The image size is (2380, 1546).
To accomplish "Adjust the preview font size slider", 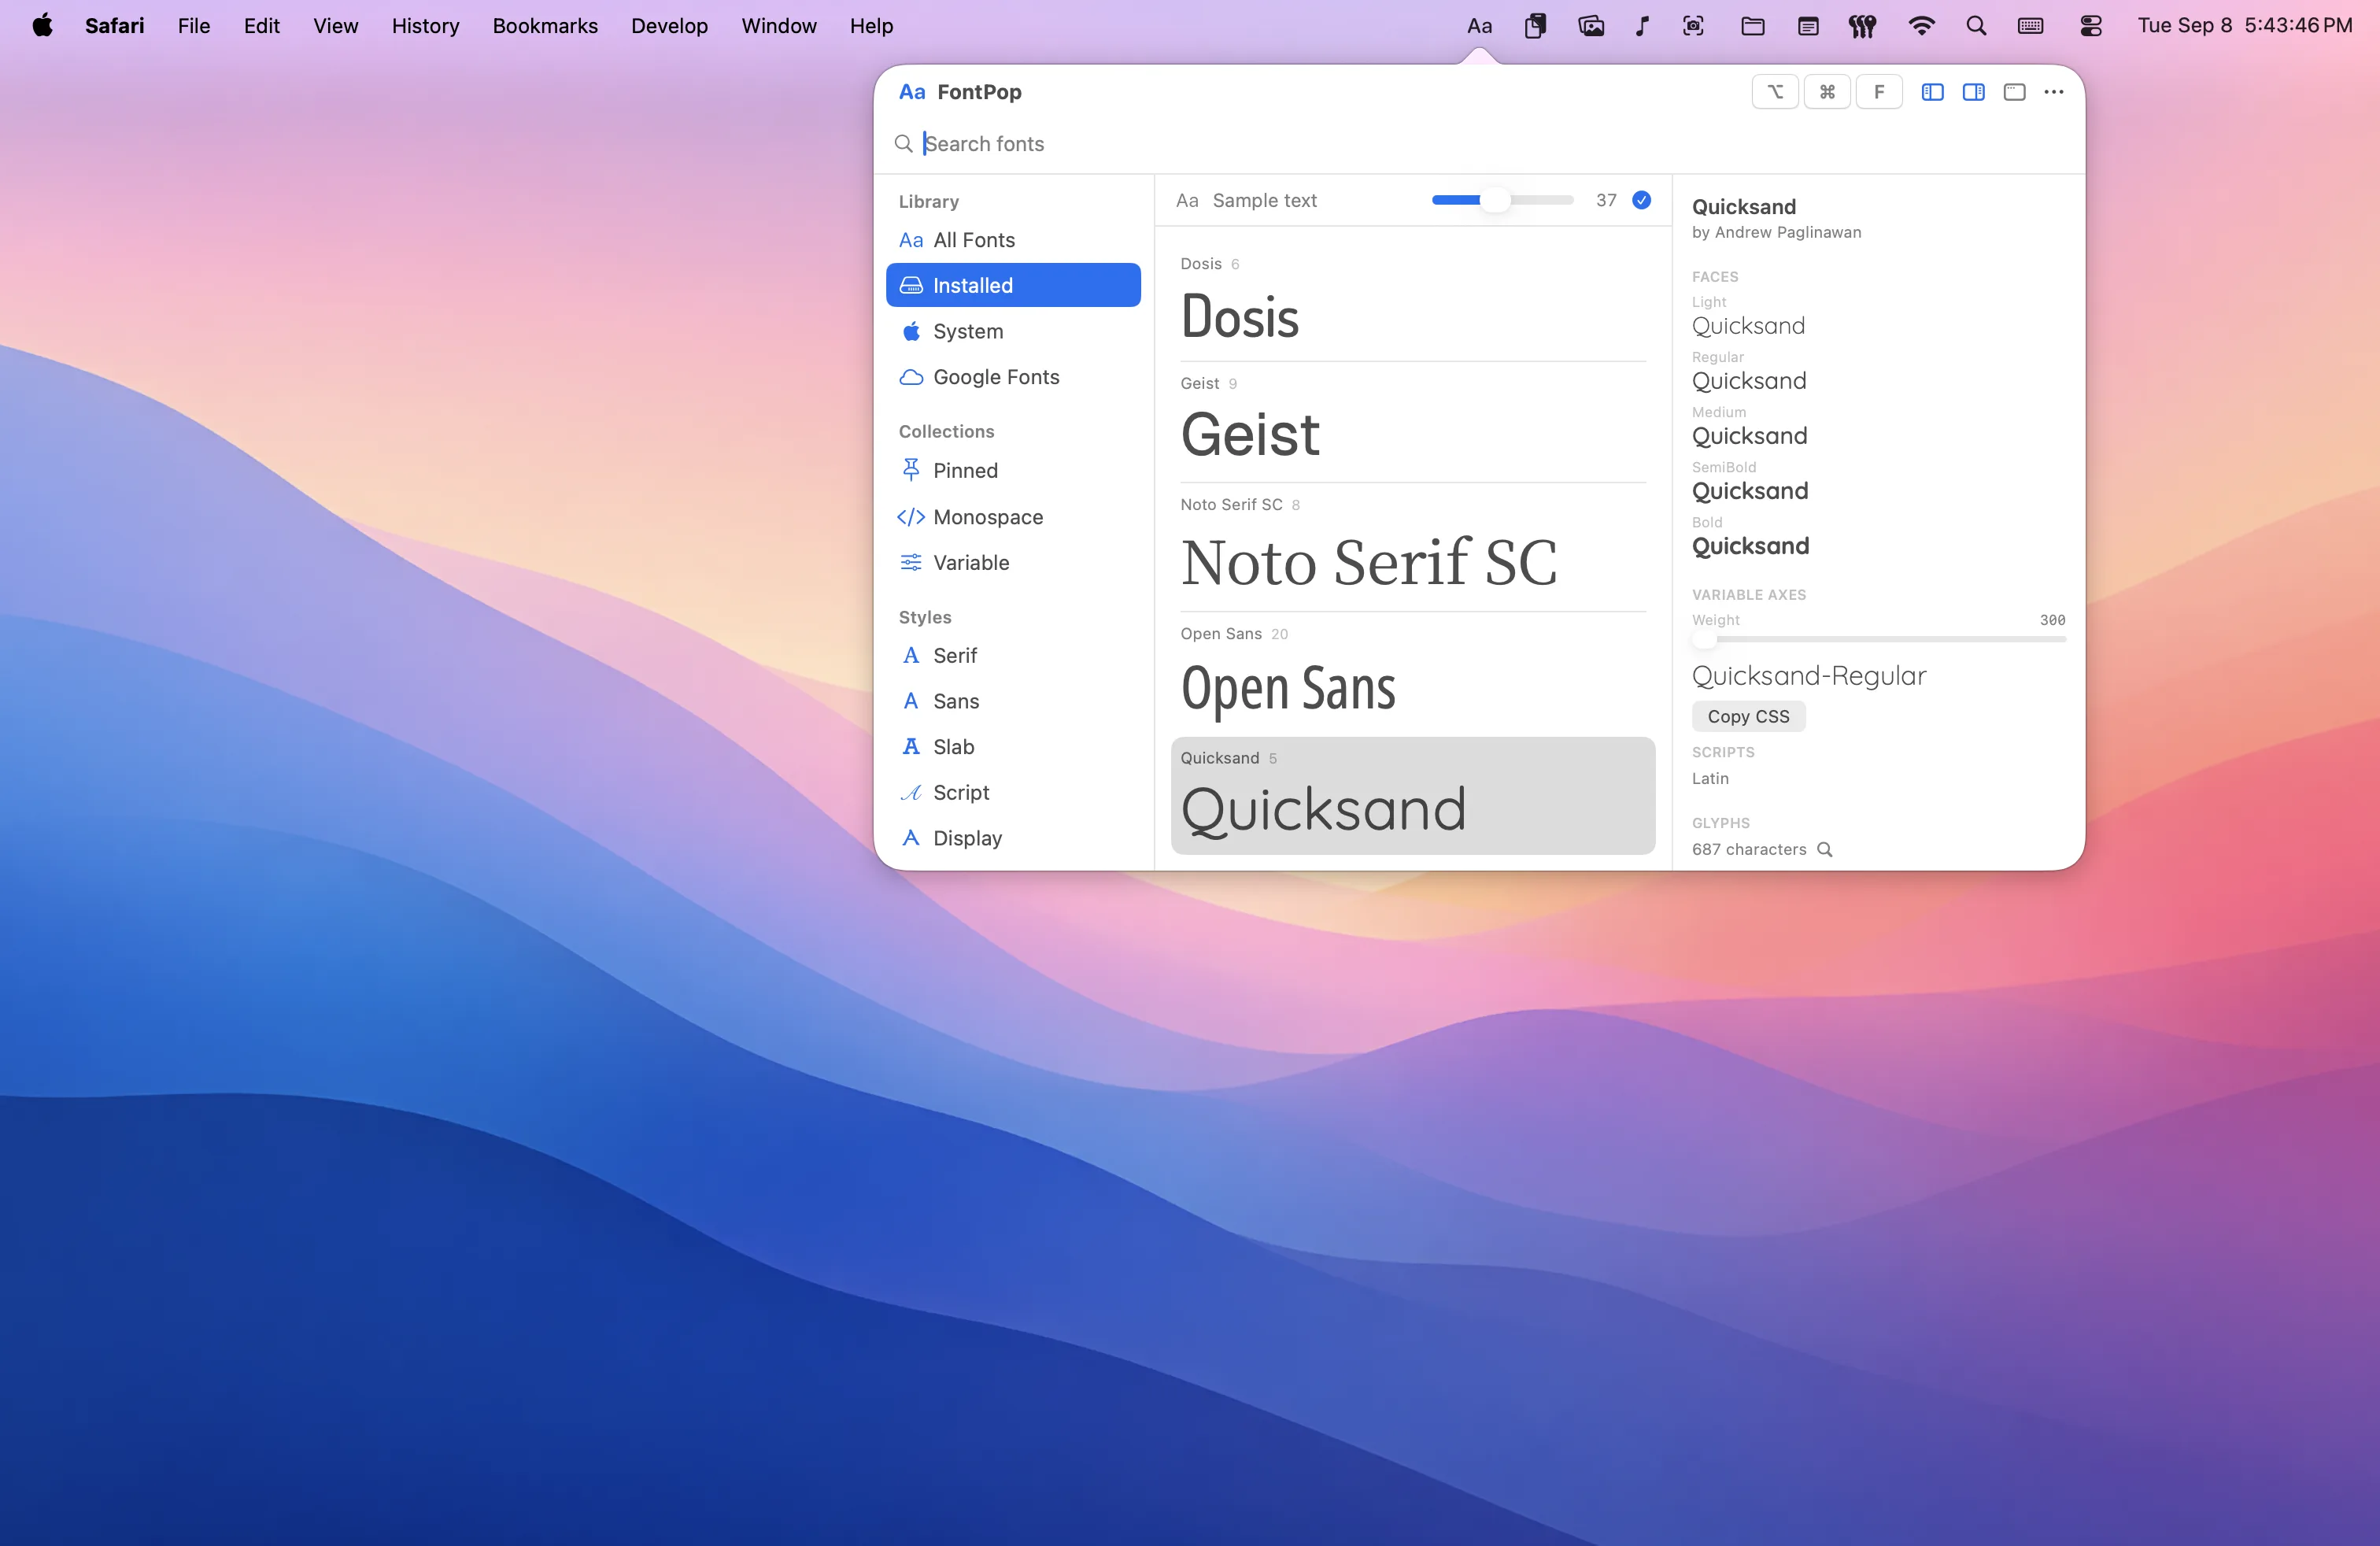I will [x=1502, y=200].
